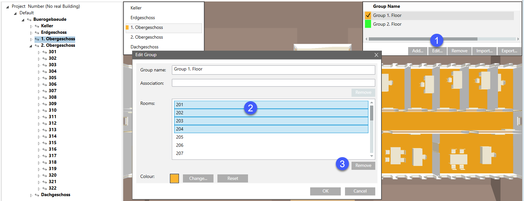Select room 206 in the Rooms list
The image size is (524, 201).
tap(180, 145)
